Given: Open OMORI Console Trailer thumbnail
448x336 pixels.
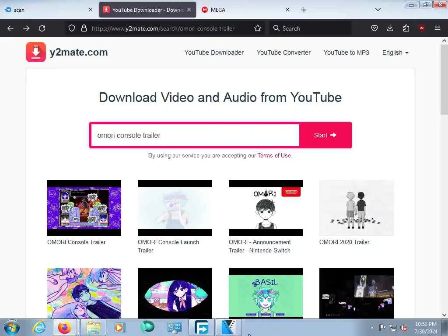Looking at the screenshot, I should (84, 208).
